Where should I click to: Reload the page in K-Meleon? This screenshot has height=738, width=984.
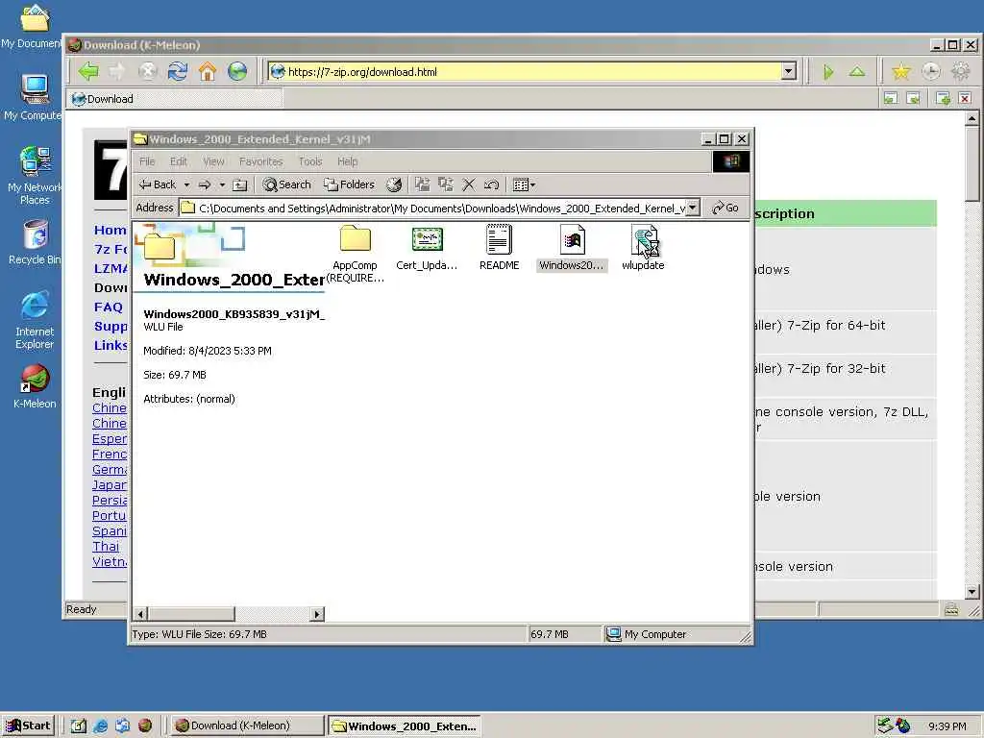click(x=178, y=71)
